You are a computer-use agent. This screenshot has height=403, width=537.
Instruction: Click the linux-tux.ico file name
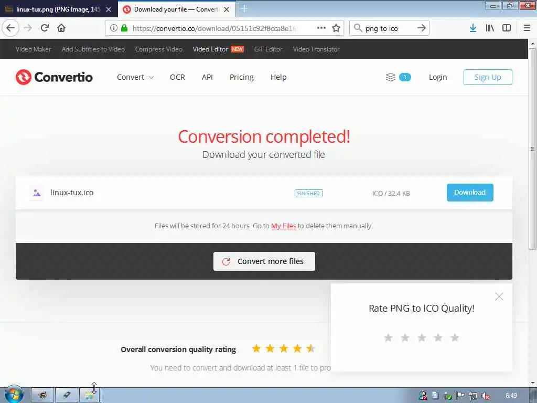click(x=72, y=193)
